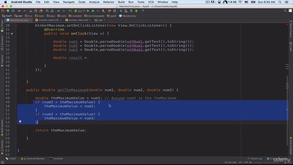
Task: Click the SDK Manager download icon
Action: click(x=131, y=11)
